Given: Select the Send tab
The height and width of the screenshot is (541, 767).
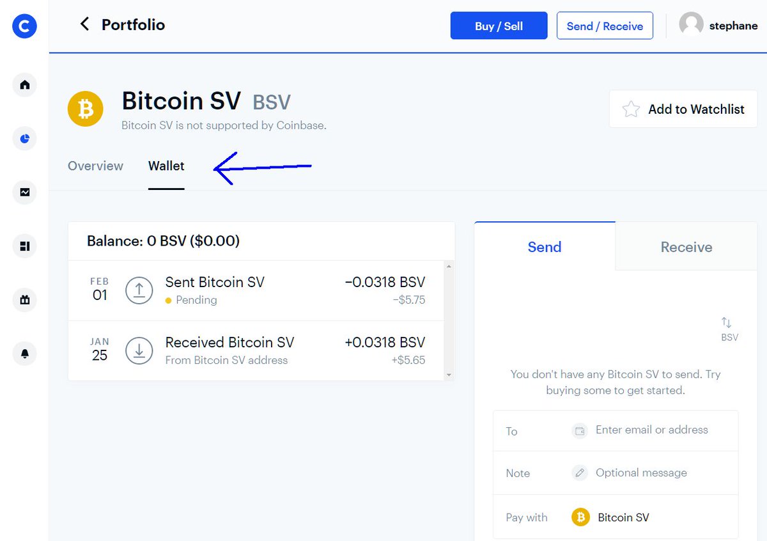Looking at the screenshot, I should pos(545,247).
